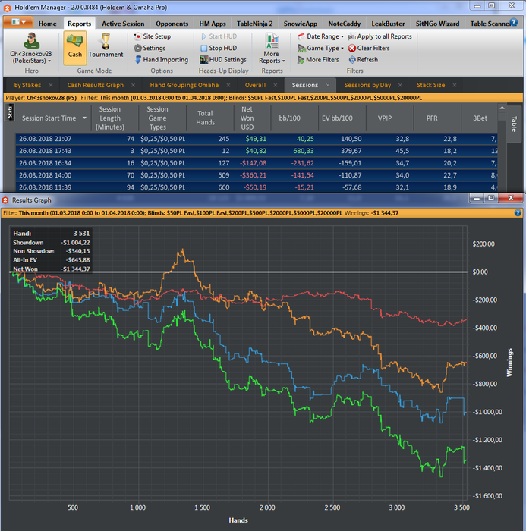526x531 pixels.
Task: Click Clear Filters
Action: click(369, 48)
